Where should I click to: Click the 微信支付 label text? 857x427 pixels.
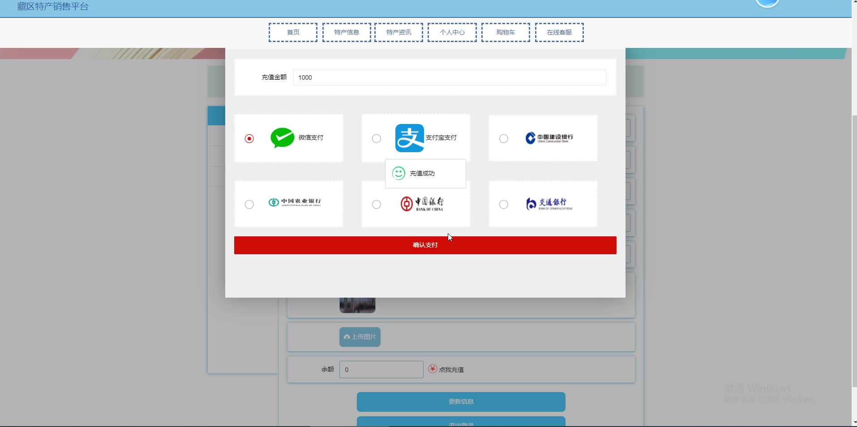click(x=311, y=137)
